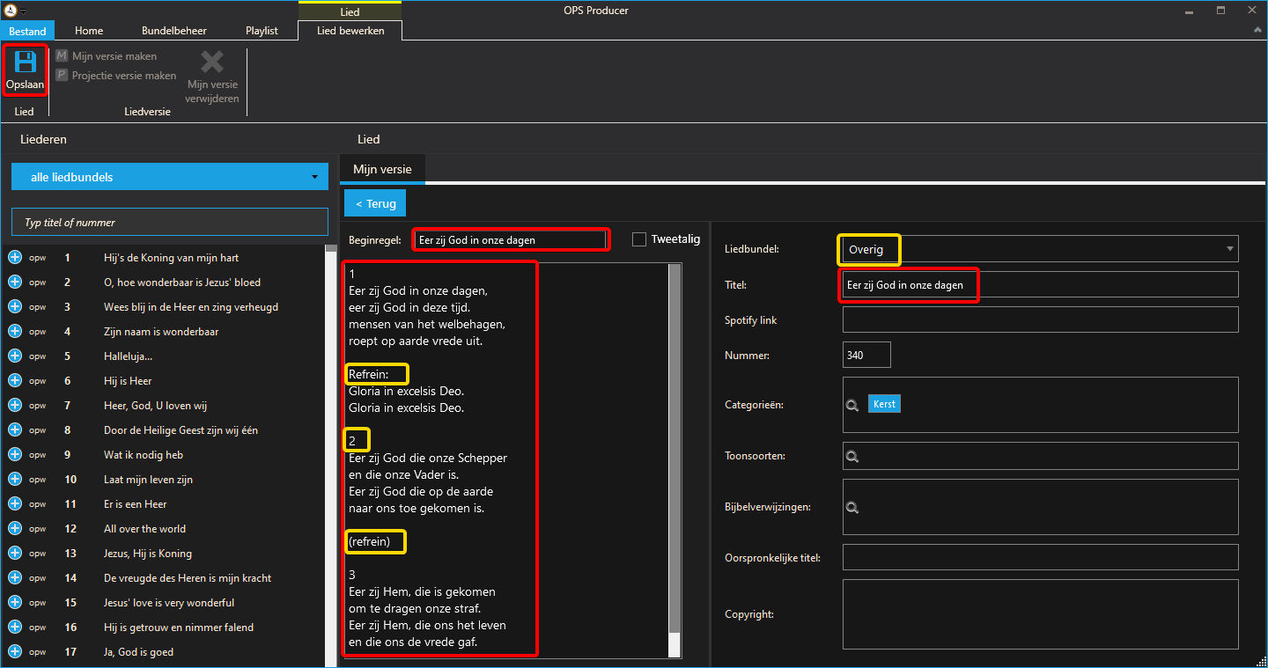The image size is (1268, 668).
Task: Collapse the ribbon with the chevron icon
Action: [x=1257, y=30]
